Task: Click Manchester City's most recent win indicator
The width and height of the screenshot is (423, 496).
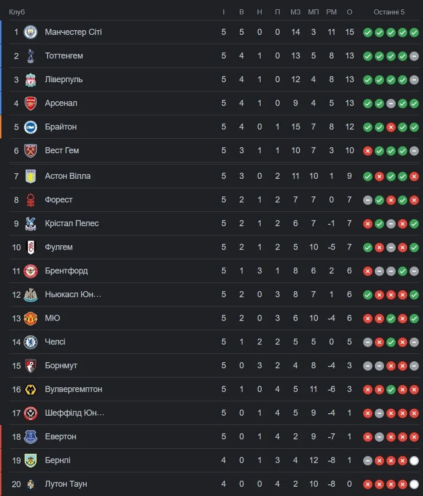Action: (414, 33)
